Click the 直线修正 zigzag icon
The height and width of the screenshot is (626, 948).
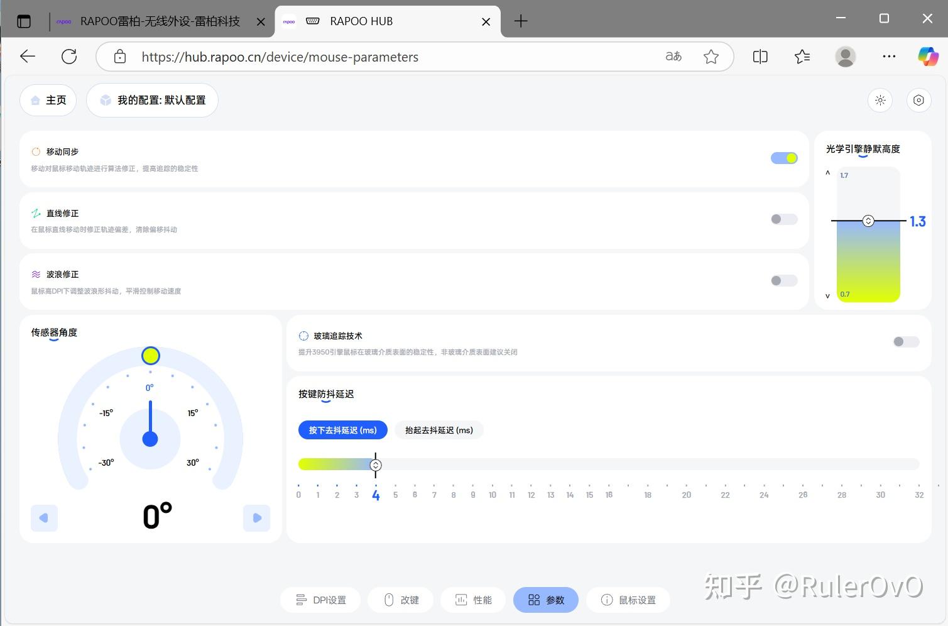36,213
